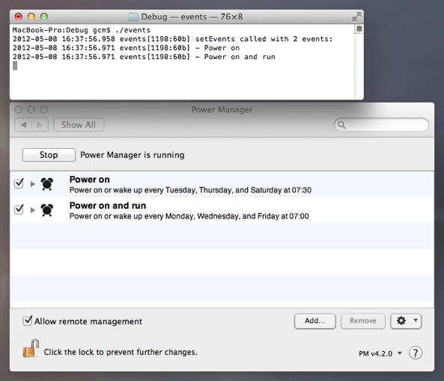Viewport: 444px width, 381px height.
Task: Zoom the Terminal window with green button
Action: coord(44,16)
